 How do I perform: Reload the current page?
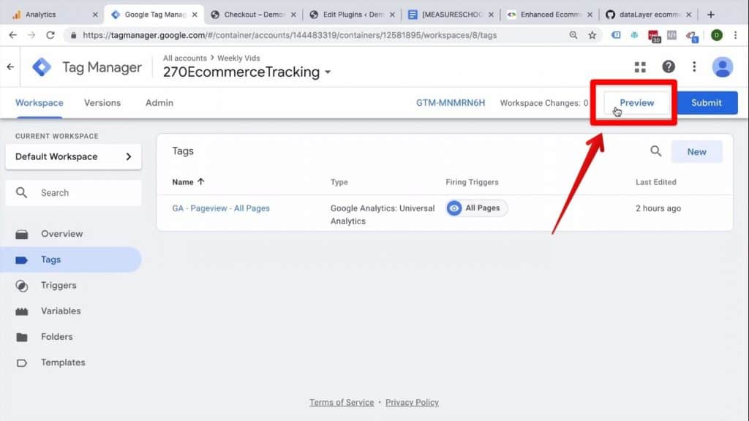point(50,35)
